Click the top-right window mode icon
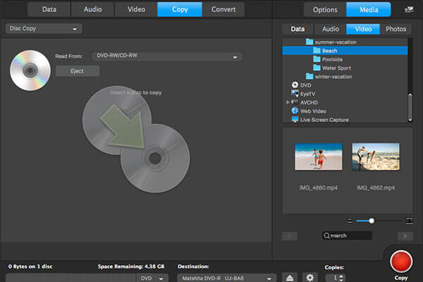423x282 pixels. (410, 10)
